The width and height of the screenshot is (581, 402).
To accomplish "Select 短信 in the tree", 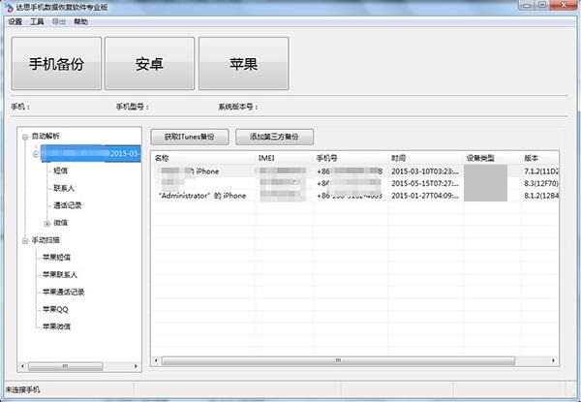I will coord(61,170).
